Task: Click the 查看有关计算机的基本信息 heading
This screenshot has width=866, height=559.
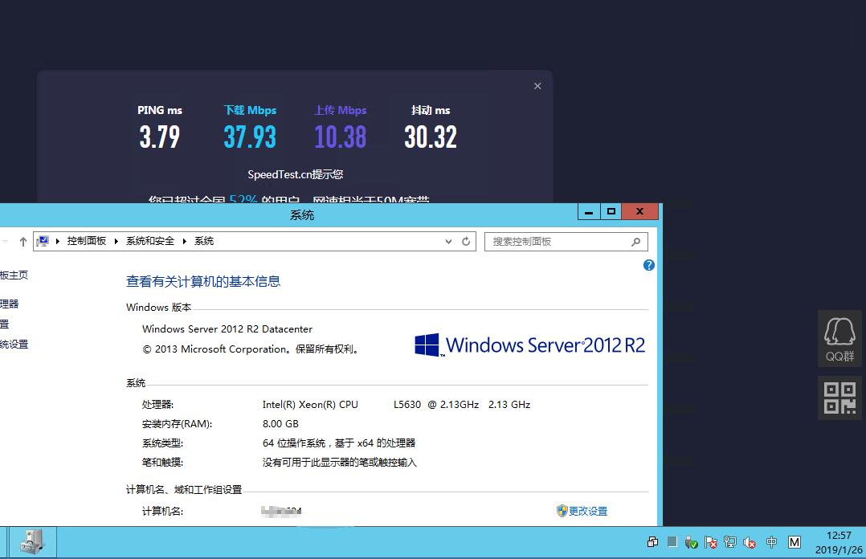Action: [203, 282]
